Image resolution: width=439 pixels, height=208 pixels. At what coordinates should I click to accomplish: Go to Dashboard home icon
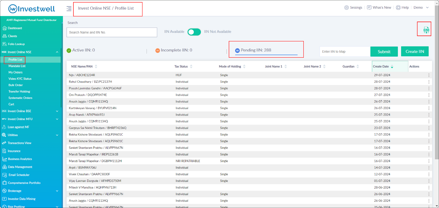[x=4, y=28]
